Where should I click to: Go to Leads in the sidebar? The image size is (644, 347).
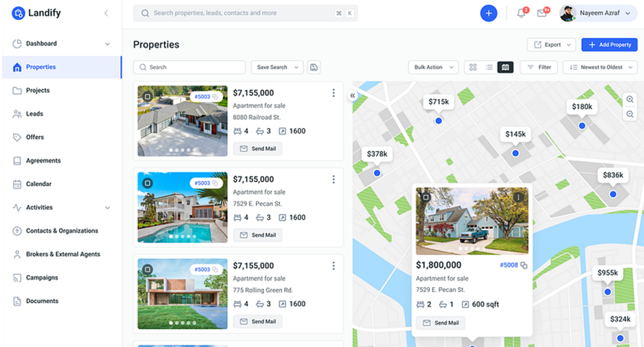(x=35, y=114)
